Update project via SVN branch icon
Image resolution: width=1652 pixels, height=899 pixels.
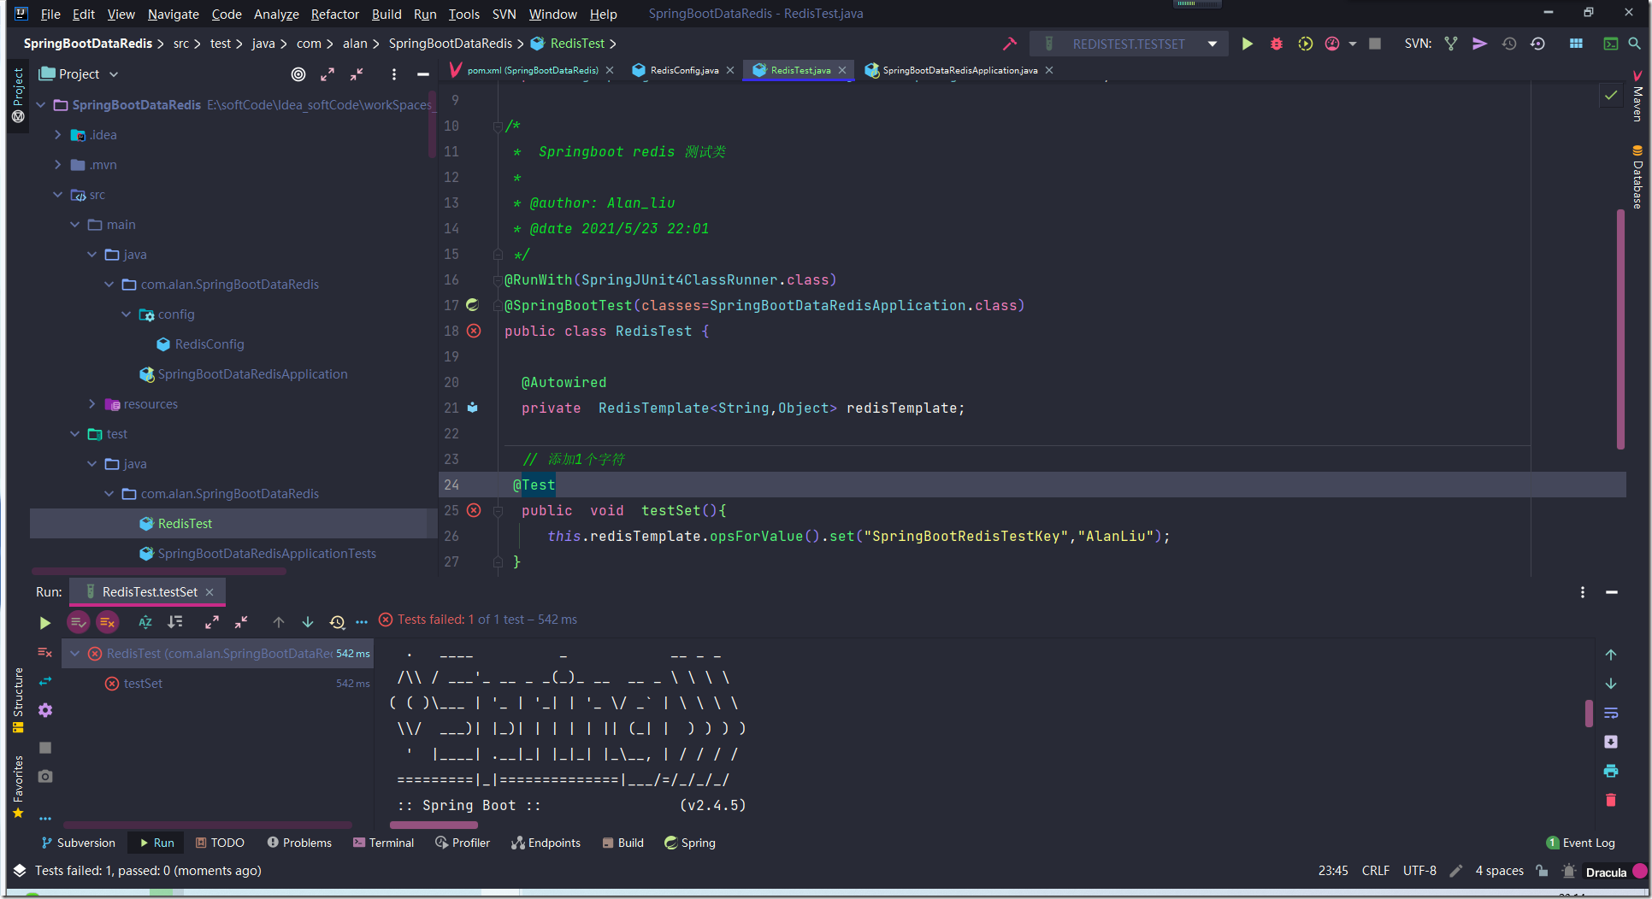pos(1451,44)
